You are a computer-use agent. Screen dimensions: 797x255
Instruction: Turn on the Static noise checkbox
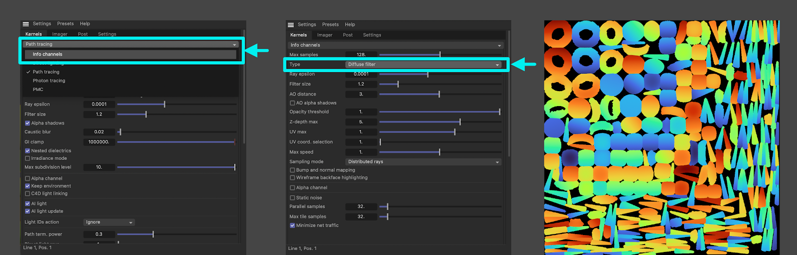292,198
